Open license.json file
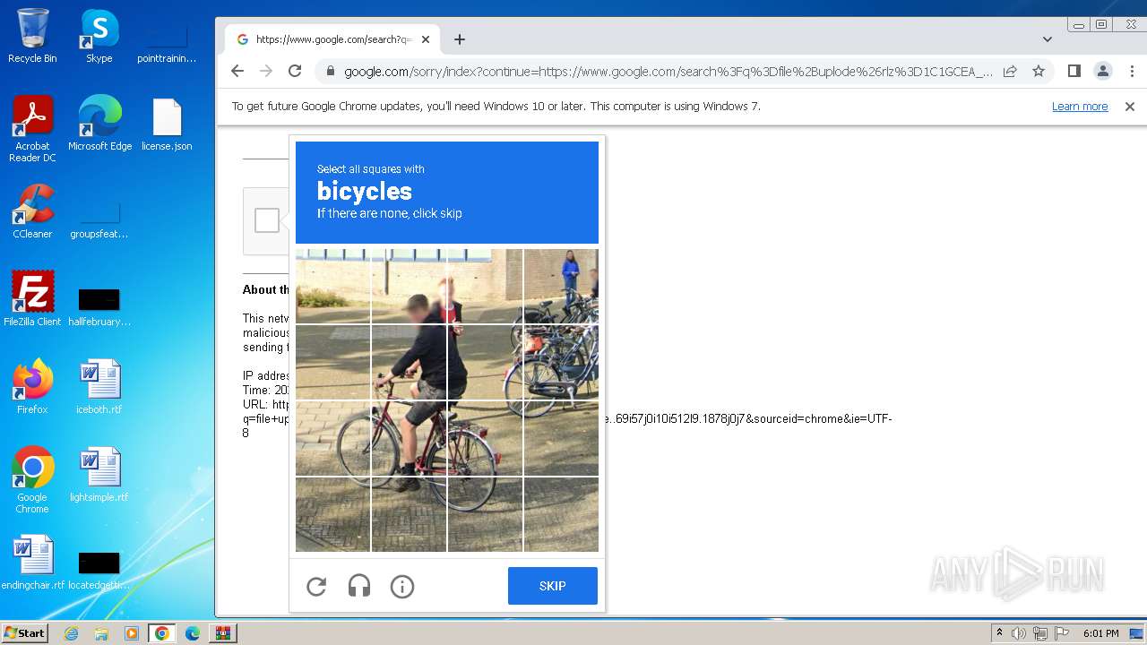 (x=167, y=124)
